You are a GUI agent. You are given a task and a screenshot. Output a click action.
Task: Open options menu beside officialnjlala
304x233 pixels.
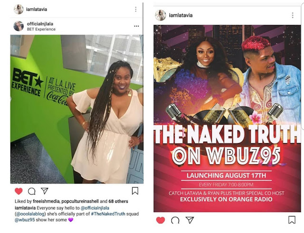coord(136,26)
